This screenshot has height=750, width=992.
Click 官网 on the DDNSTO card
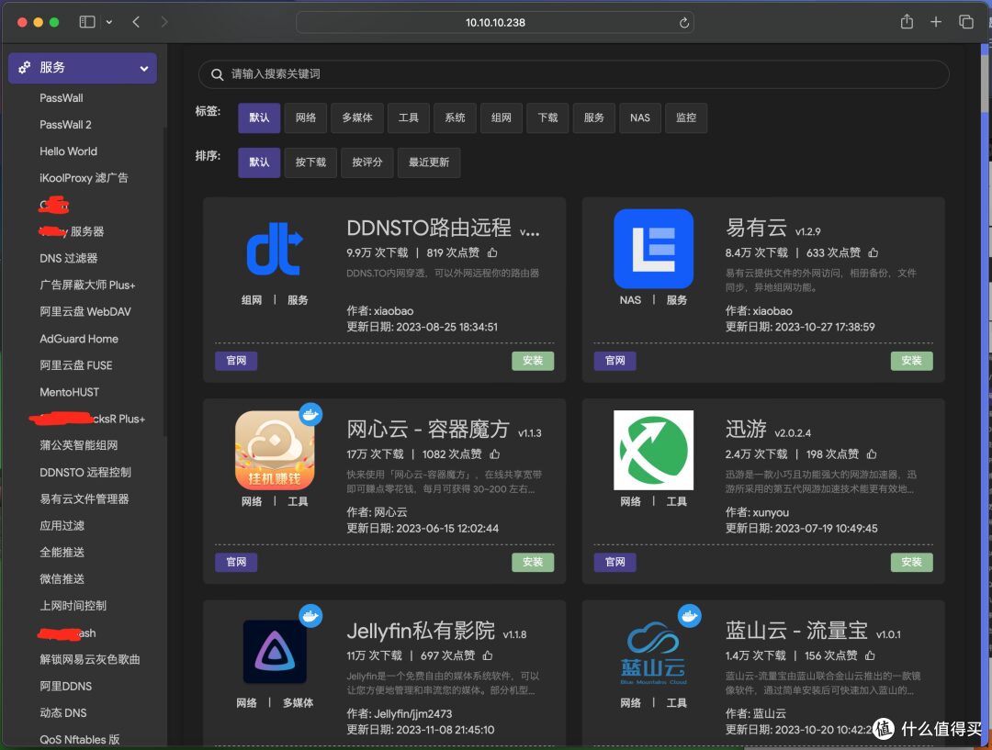(236, 361)
